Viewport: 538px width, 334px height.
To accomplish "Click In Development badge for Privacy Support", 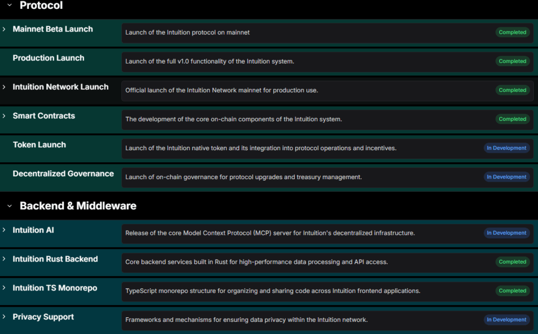I will tap(506, 319).
